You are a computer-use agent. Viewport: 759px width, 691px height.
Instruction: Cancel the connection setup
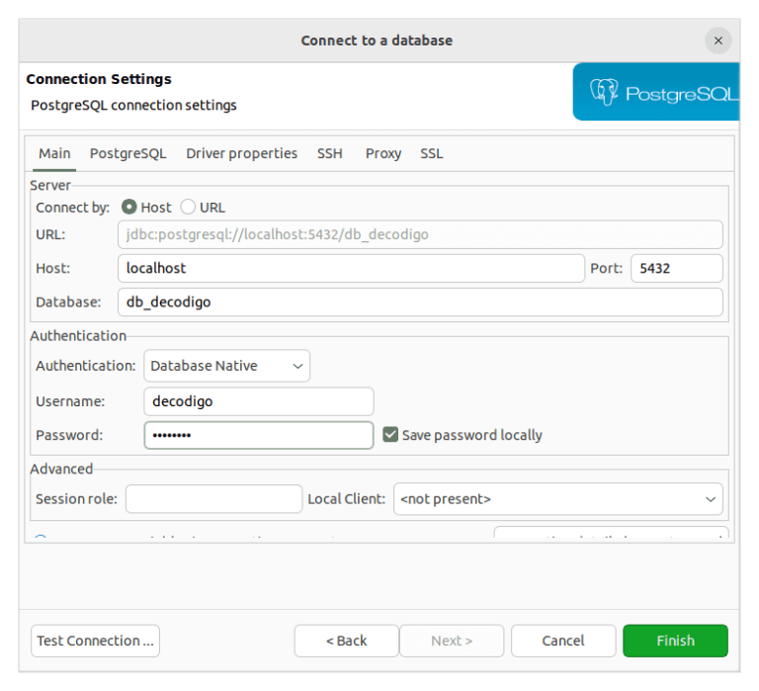563,641
